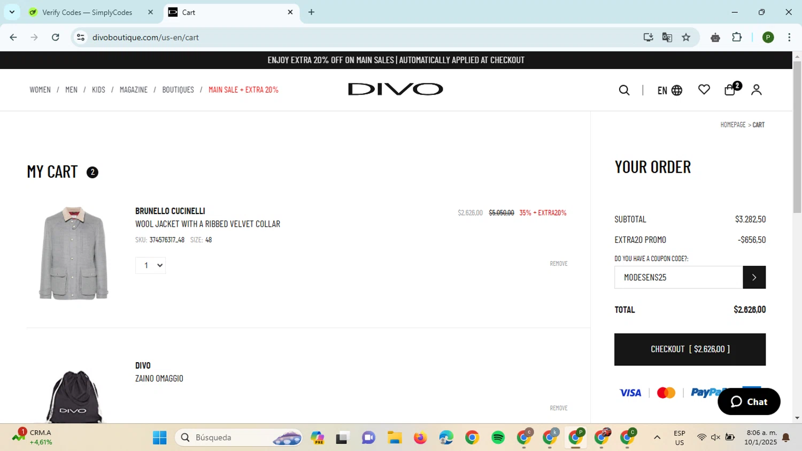Remove the Zaino Omaggio item

(x=559, y=408)
